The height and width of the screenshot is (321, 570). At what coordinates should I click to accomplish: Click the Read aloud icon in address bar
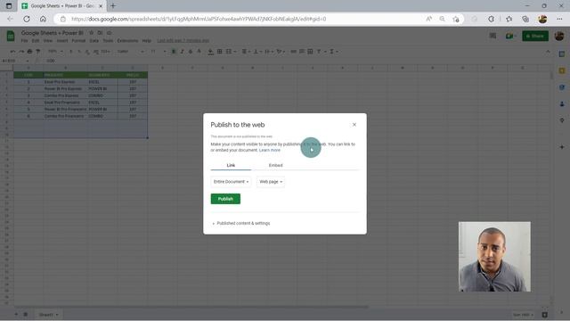click(429, 19)
